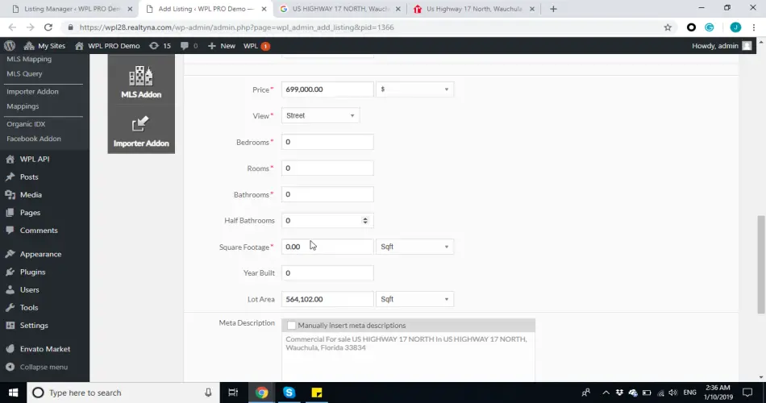Click the WordPress logo in admin bar
The height and width of the screenshot is (403, 766).
[x=10, y=46]
